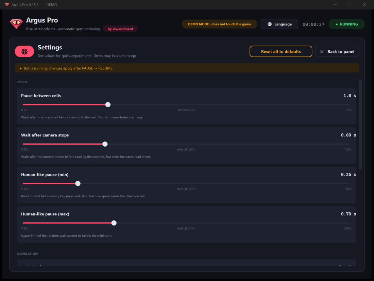Click the Pause between cells slider handle
The height and width of the screenshot is (281, 374).
[108, 104]
